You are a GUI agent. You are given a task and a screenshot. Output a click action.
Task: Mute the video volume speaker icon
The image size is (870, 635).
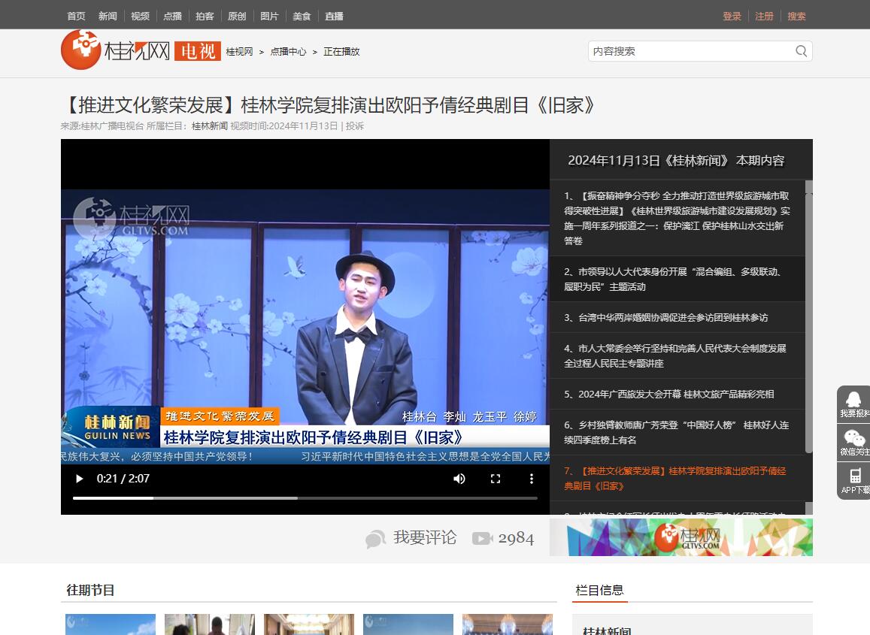pos(459,479)
